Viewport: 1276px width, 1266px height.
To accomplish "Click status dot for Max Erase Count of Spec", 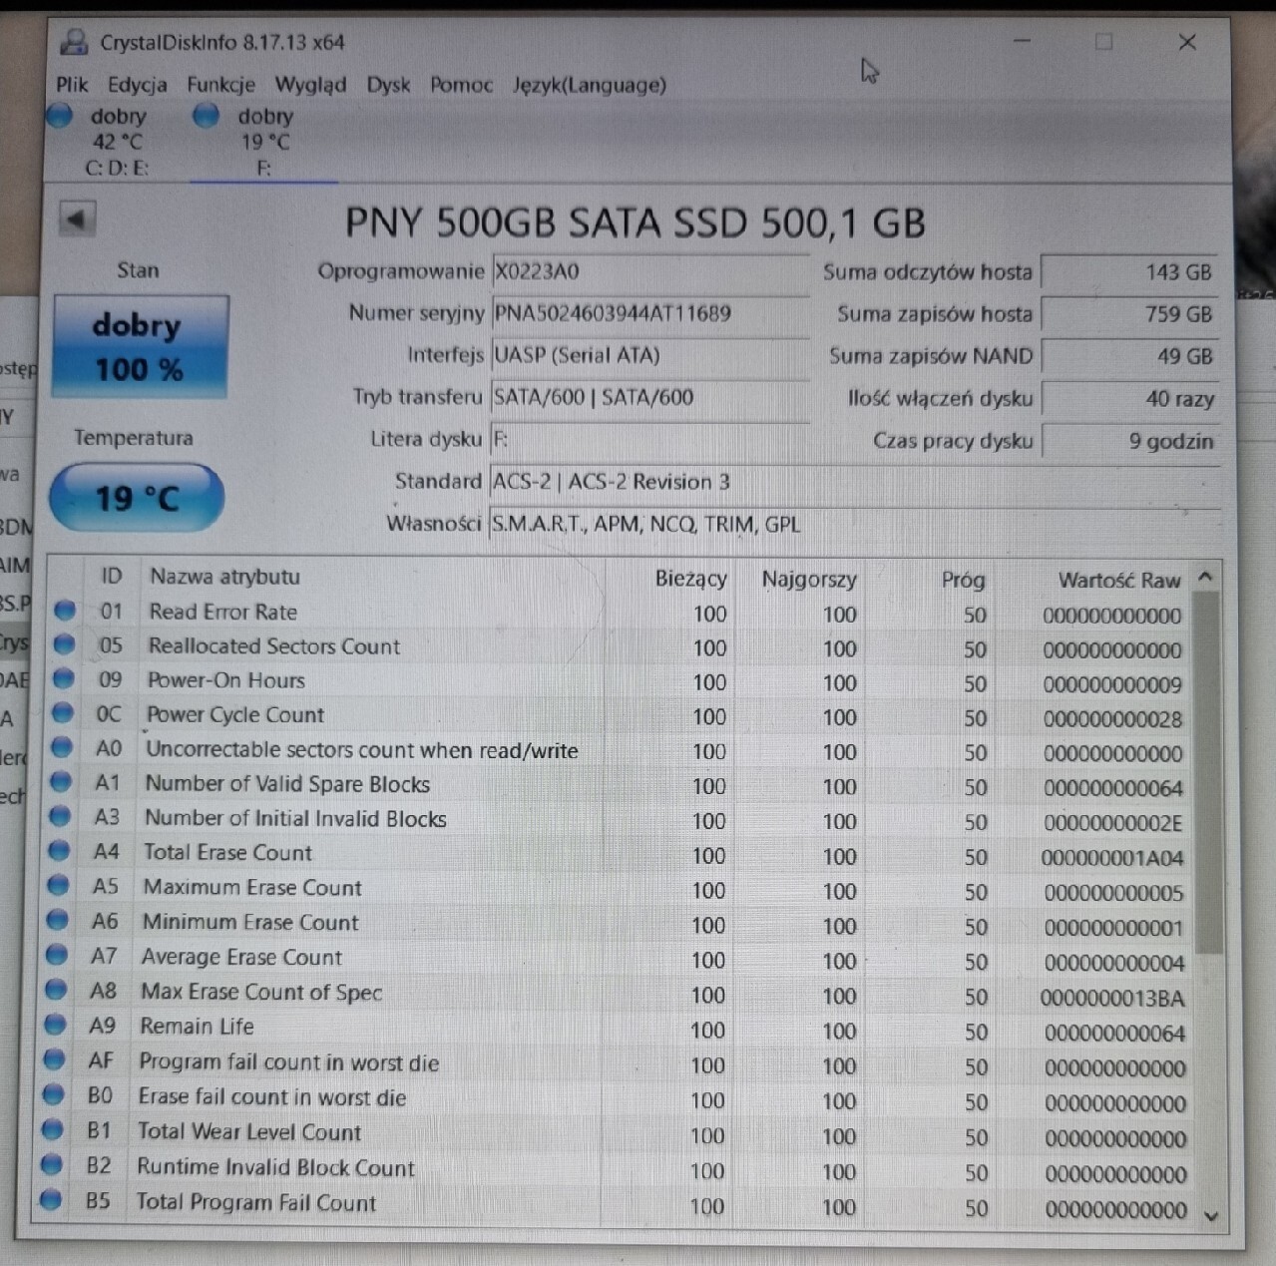I will [x=56, y=991].
